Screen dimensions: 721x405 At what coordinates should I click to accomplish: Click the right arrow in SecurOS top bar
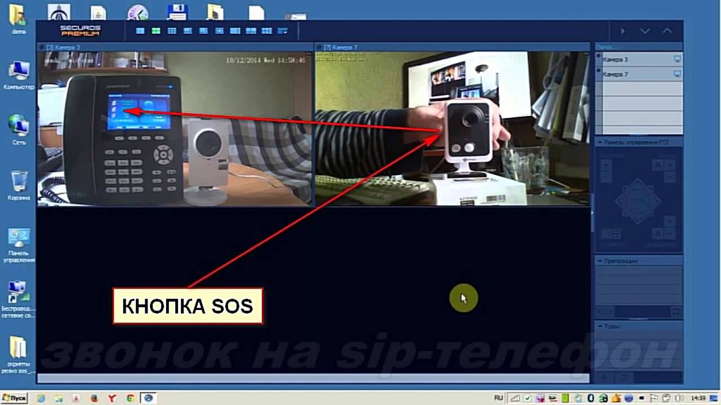click(622, 31)
